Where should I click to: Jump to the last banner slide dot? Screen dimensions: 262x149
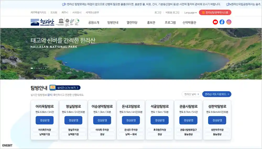(x=43, y=68)
